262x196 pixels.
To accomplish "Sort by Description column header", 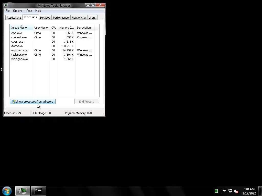I will pyautogui.click(x=85, y=28).
